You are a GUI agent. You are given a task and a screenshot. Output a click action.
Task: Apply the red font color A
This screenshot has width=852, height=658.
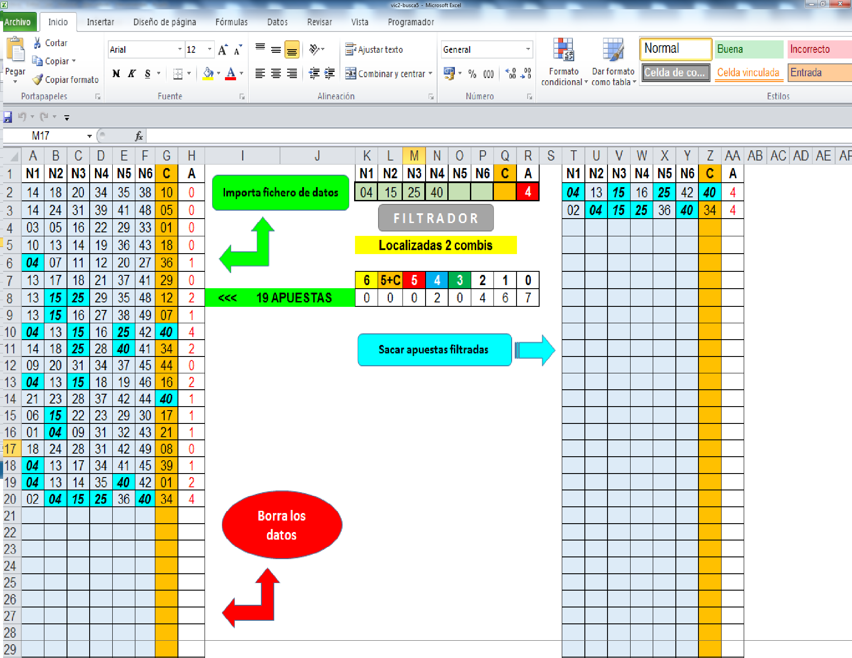pos(231,74)
